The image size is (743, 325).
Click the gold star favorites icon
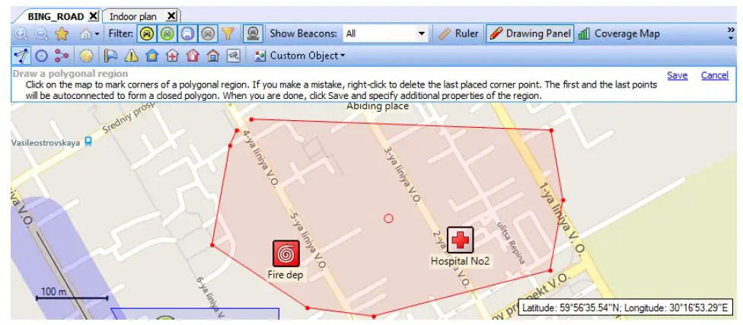pos(62,34)
